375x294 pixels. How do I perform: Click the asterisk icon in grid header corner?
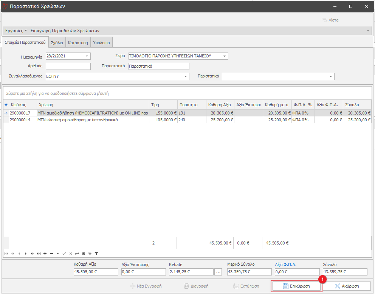tap(6, 105)
